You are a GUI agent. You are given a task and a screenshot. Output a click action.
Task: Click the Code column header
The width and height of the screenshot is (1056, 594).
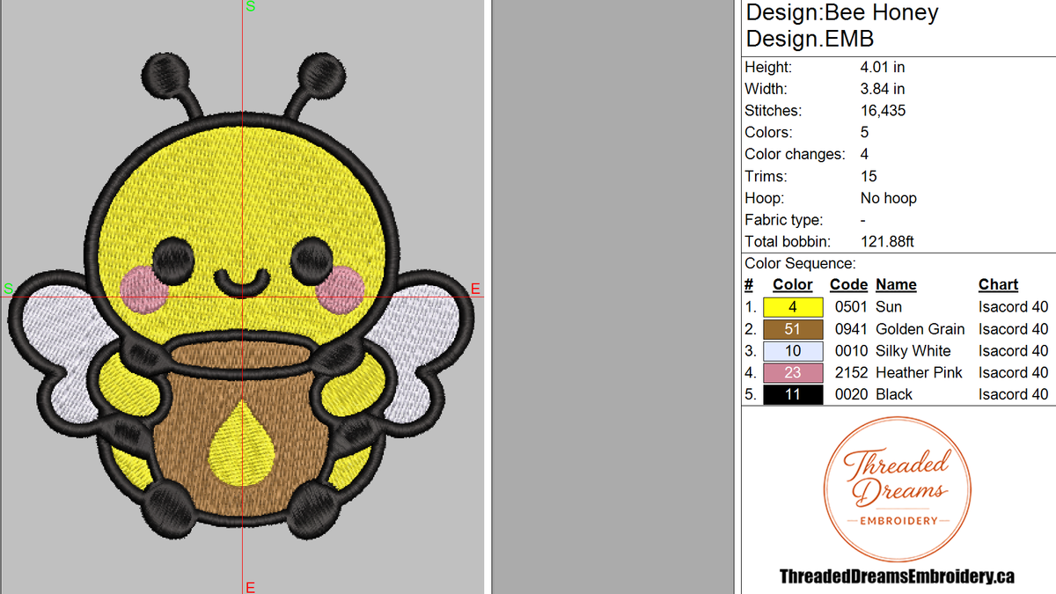[848, 285]
